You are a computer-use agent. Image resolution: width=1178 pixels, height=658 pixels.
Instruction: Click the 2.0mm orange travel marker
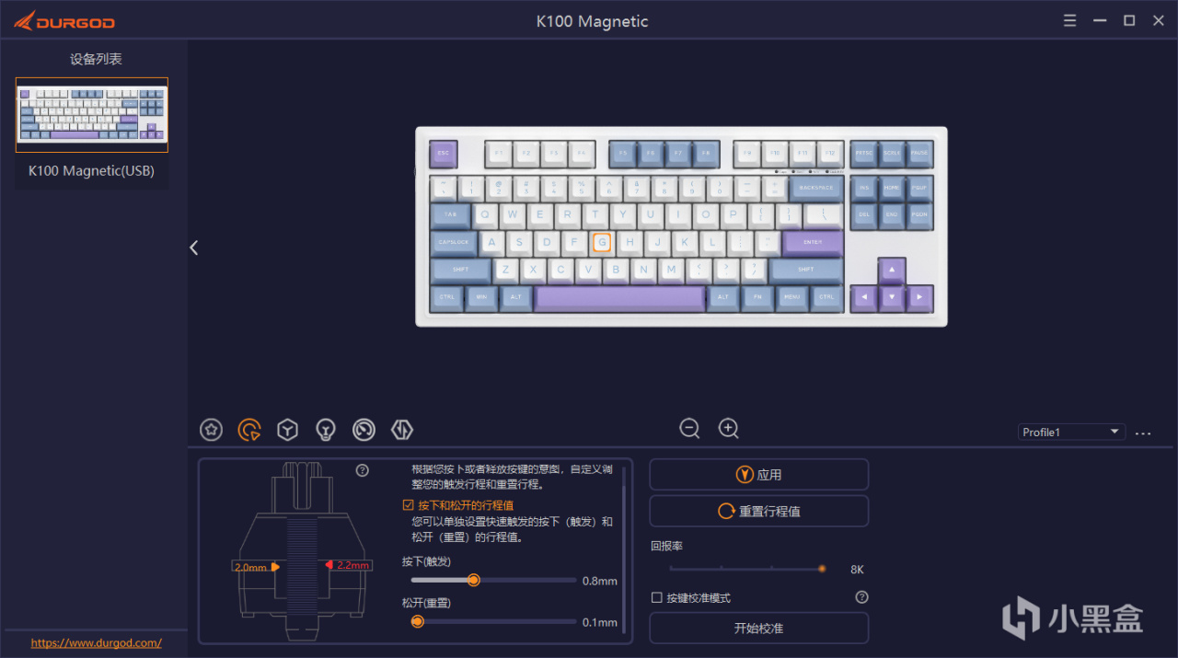[x=256, y=567]
